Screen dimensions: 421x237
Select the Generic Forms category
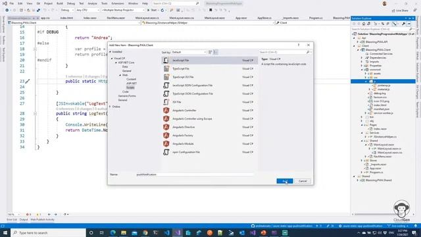click(x=127, y=96)
